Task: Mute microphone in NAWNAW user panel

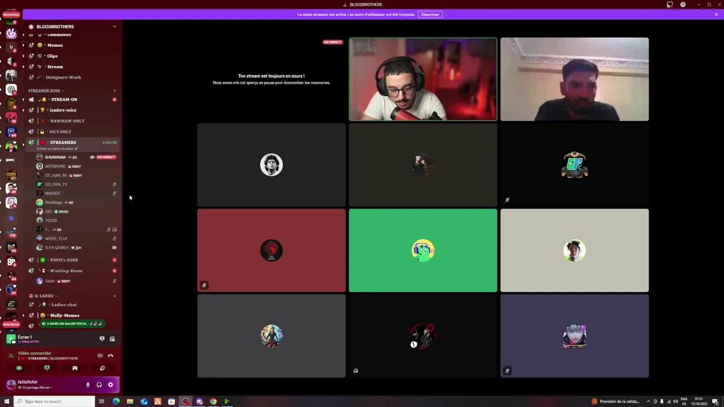Action: click(x=88, y=384)
